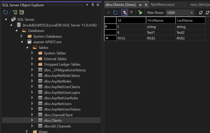Image resolution: width=210 pixels, height=133 pixels.
Task: Click the table icon beside dbo.AspNetUserLogins
Action: click(40, 92)
